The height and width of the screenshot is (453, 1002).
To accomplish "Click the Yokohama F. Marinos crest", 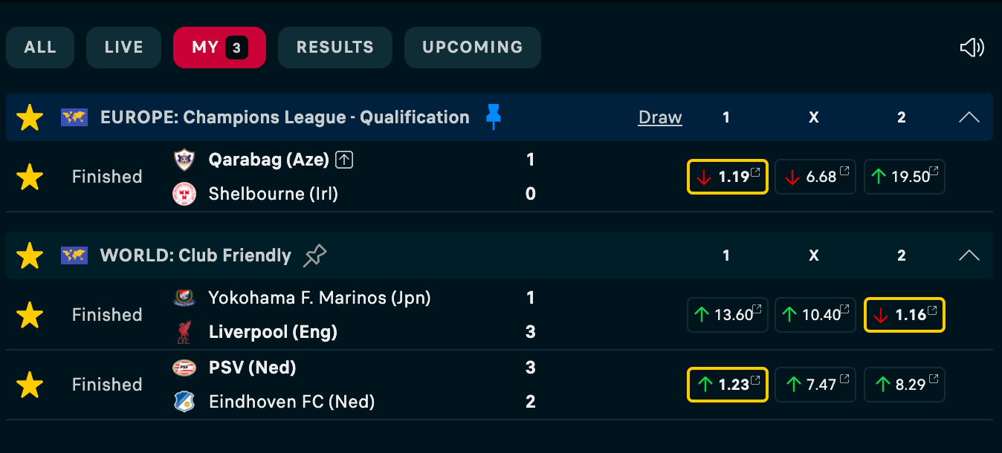I will point(184,298).
